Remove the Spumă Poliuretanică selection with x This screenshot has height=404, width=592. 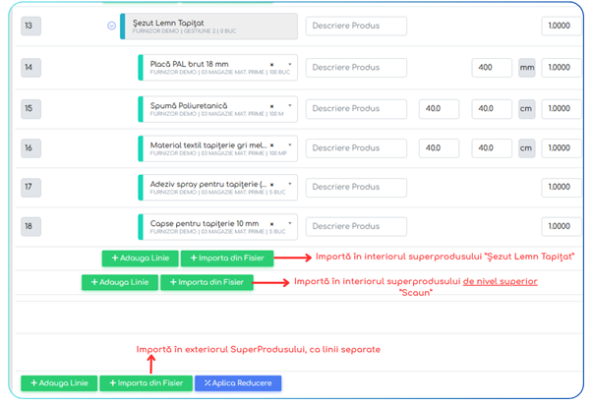pos(271,106)
